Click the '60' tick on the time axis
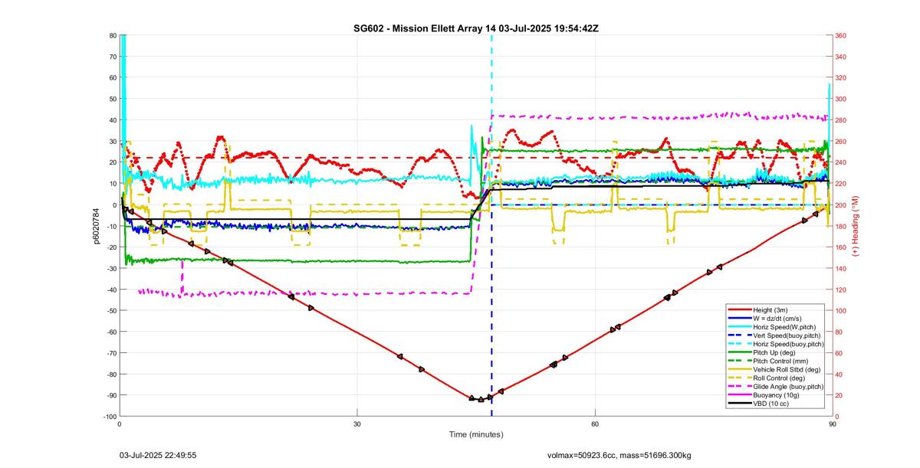920x468 pixels. (x=595, y=423)
